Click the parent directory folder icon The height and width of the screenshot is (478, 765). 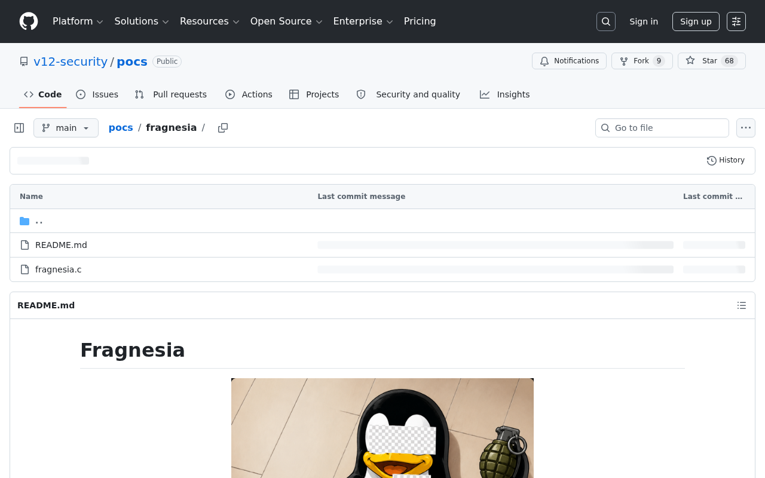(25, 221)
